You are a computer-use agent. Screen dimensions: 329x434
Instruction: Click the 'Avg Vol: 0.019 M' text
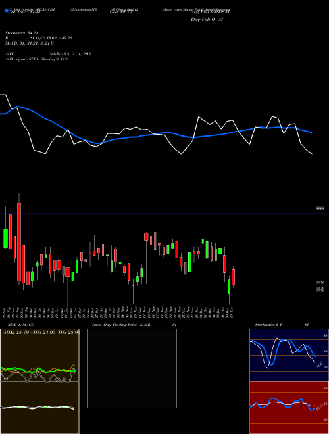(210, 12)
